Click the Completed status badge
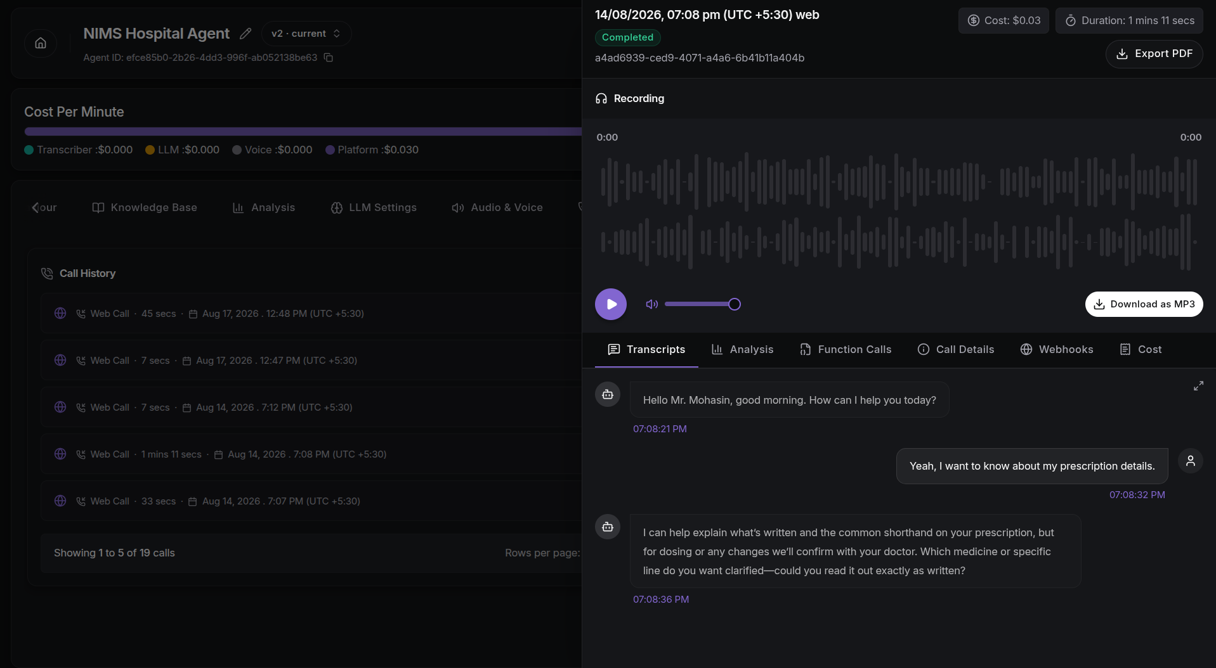 click(x=627, y=37)
